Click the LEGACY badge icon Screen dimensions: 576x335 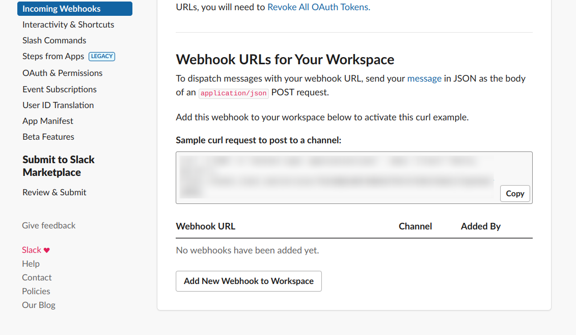(x=102, y=57)
